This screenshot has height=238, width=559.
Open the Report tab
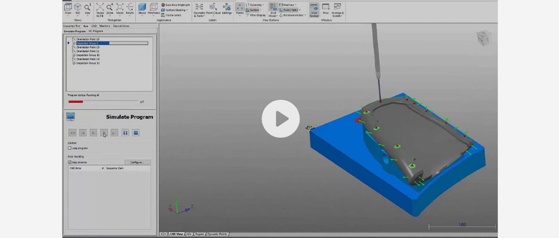pyautogui.click(x=199, y=234)
